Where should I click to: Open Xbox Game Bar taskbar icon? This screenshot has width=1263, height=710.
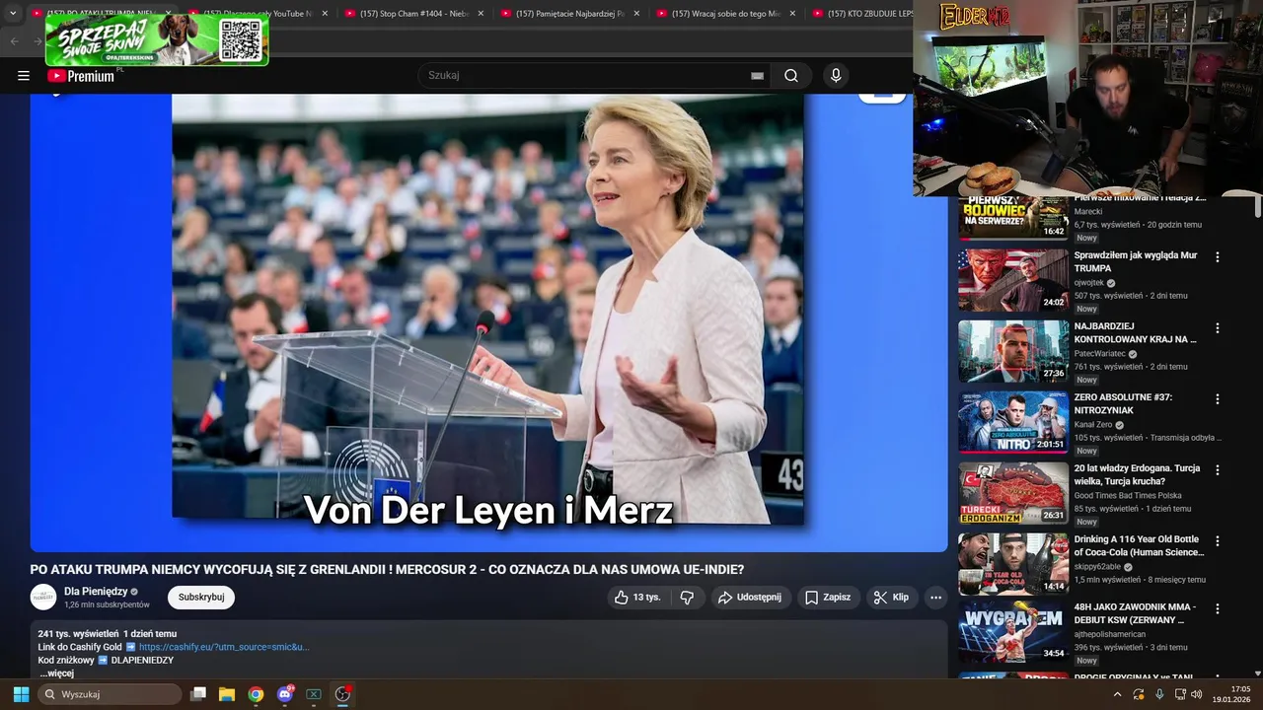tap(314, 694)
